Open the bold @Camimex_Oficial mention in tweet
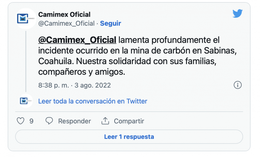Image resolution: width=260 pixels, height=157 pixels. click(x=77, y=39)
